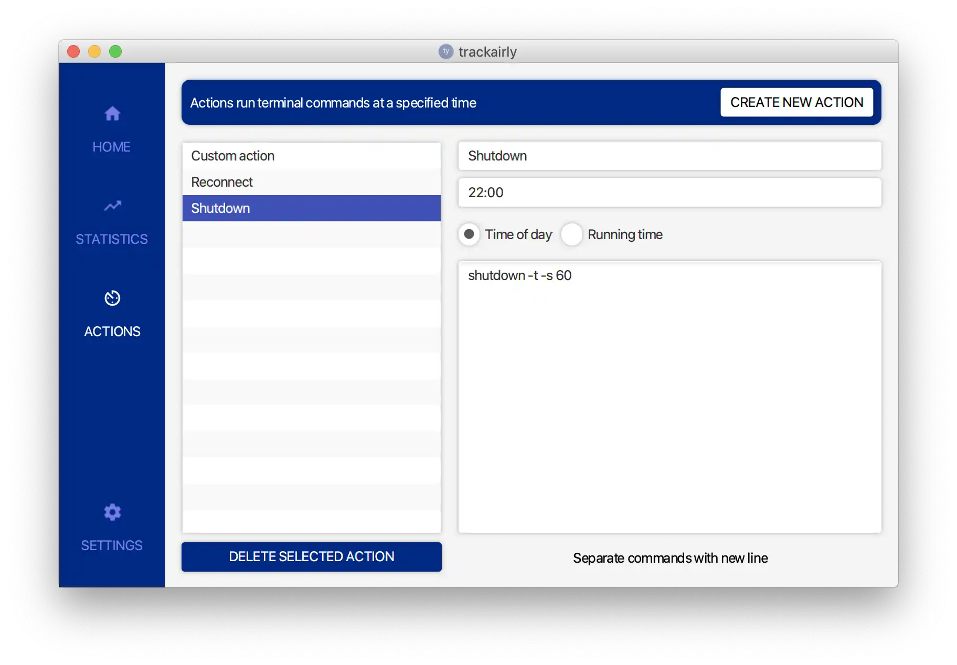
Task: Click the 'Separate commands with new line' hint
Action: click(670, 558)
